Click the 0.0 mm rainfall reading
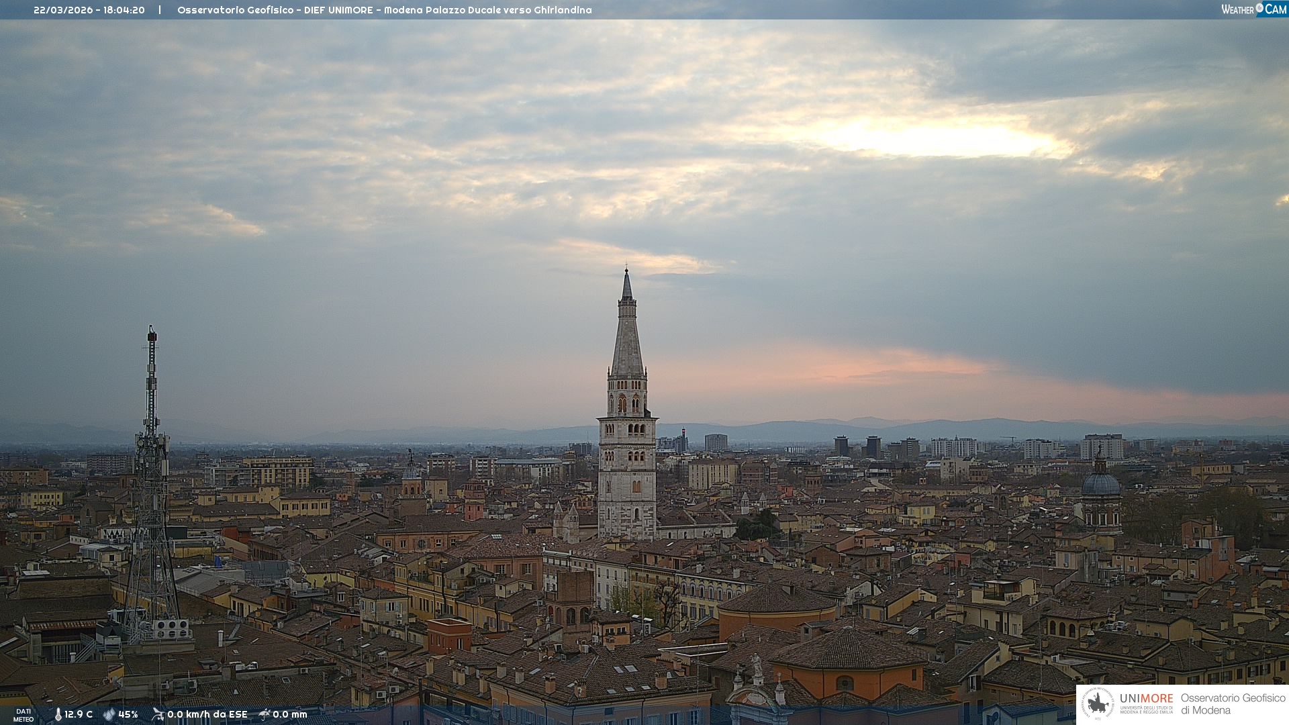Screen dimensions: 1289x725 pos(289,714)
